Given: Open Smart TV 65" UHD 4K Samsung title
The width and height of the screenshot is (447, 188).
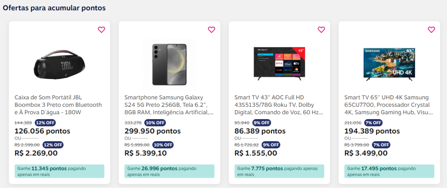Looking at the screenshot, I should [389, 105].
